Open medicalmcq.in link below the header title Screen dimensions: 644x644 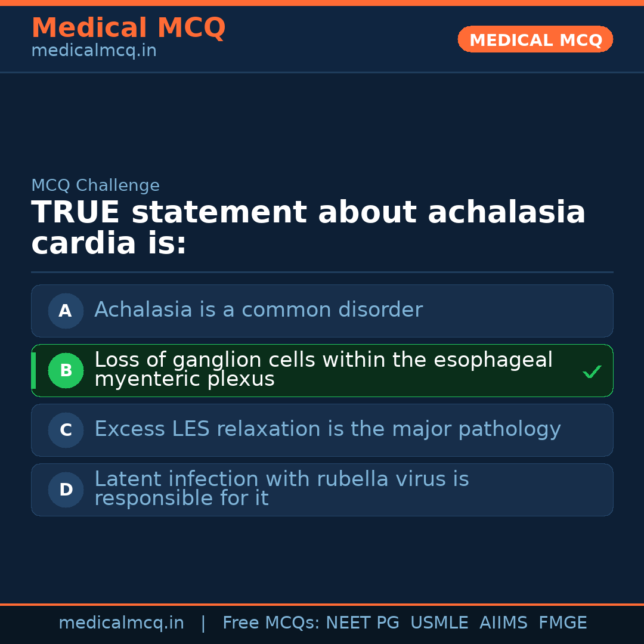pos(94,51)
